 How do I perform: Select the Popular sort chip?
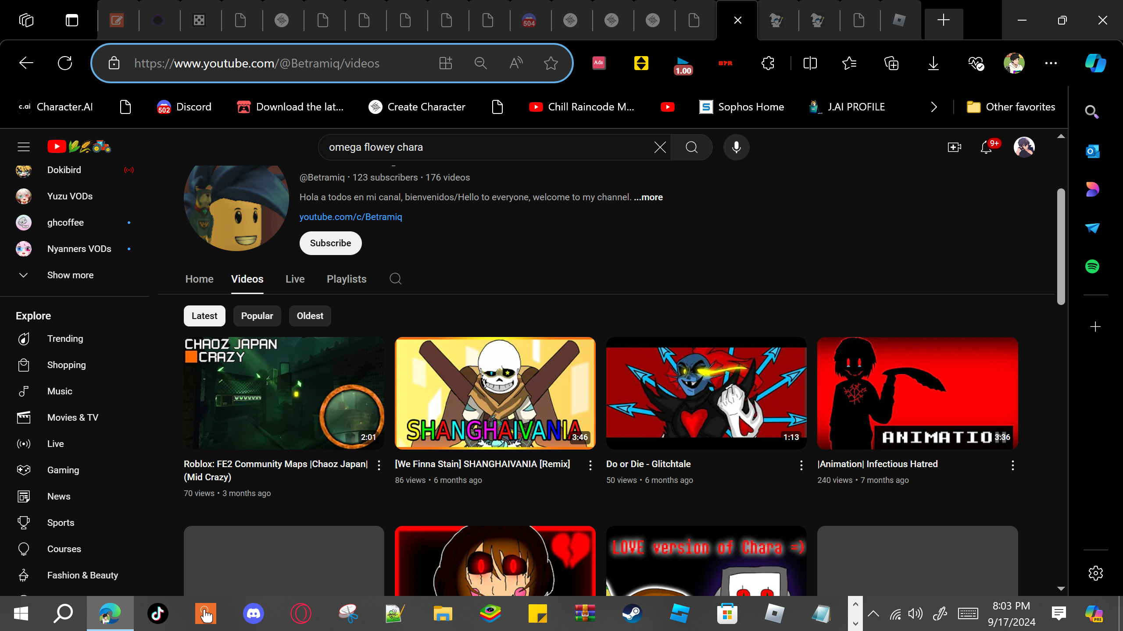(257, 316)
